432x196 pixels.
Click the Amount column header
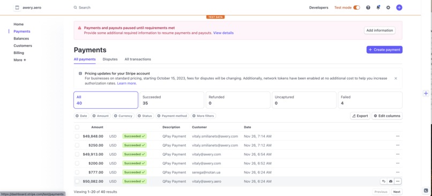(97, 127)
